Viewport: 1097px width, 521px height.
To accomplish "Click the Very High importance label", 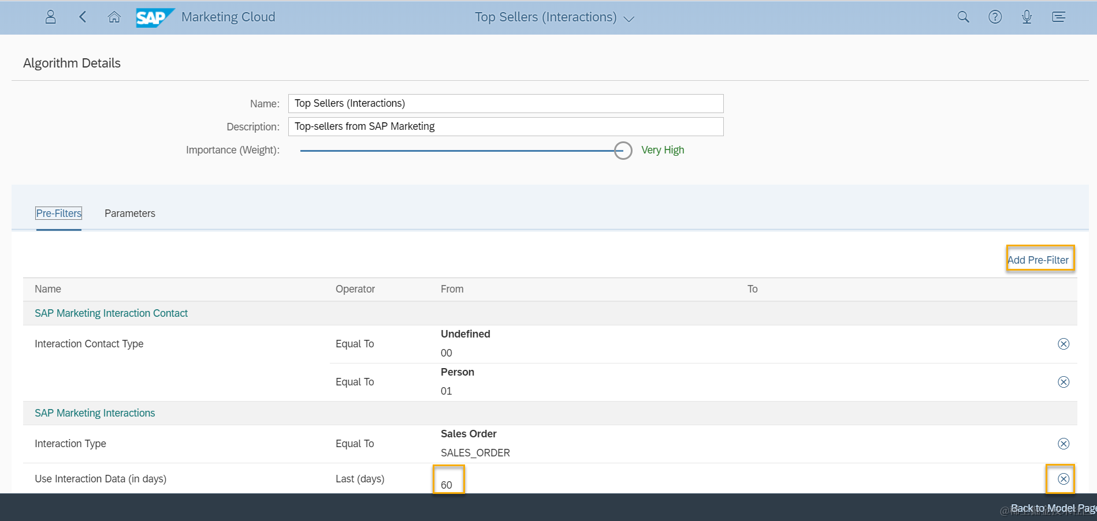I will (x=663, y=150).
